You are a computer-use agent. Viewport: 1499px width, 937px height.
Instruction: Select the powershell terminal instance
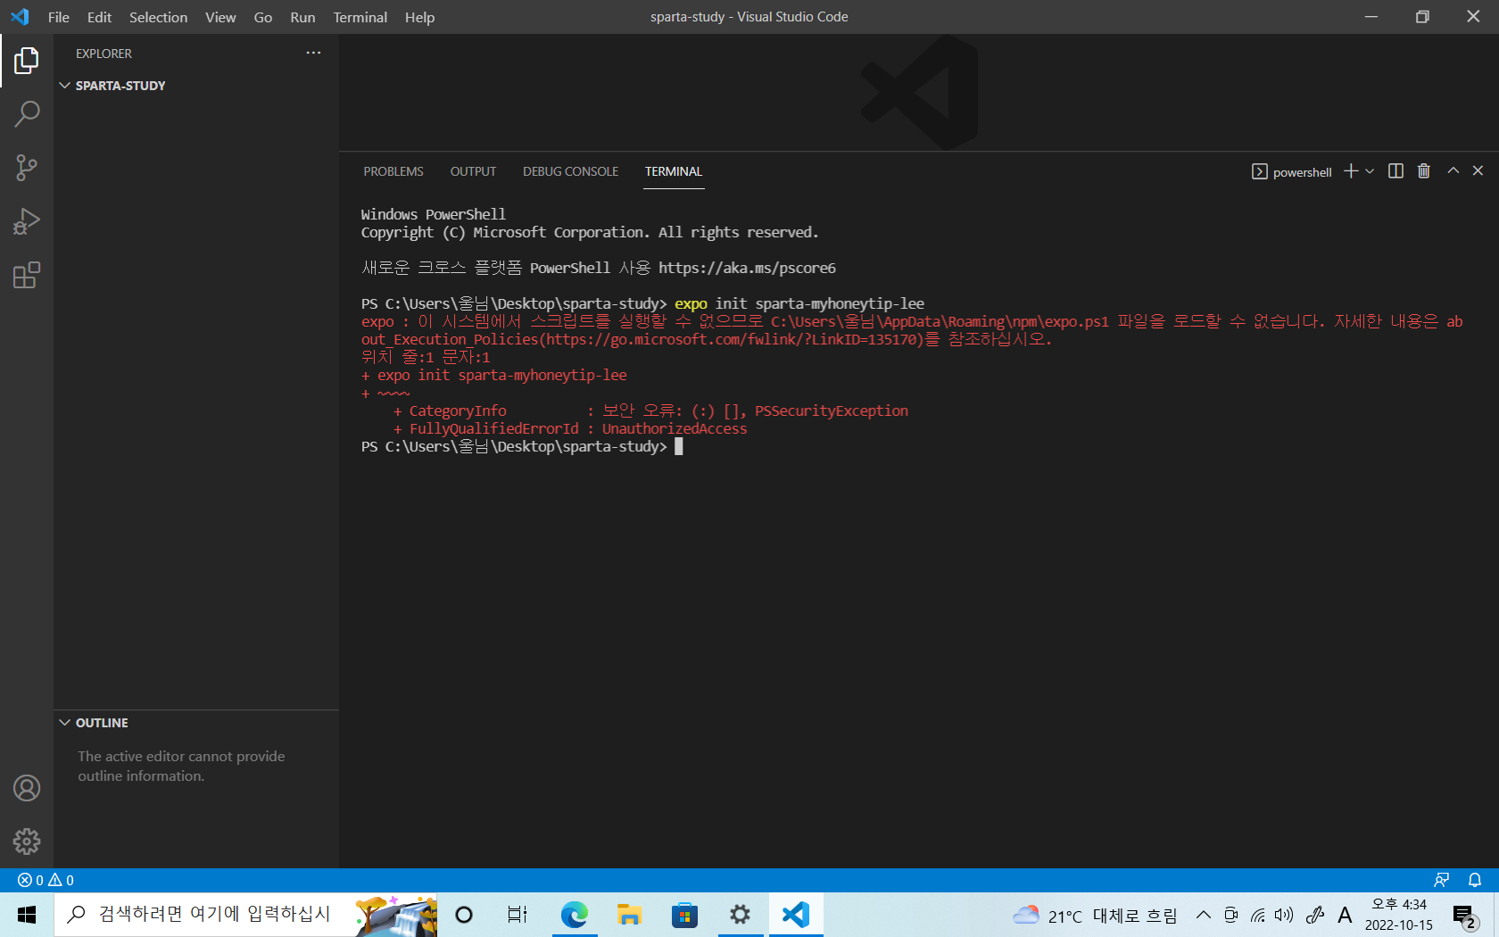(1292, 171)
